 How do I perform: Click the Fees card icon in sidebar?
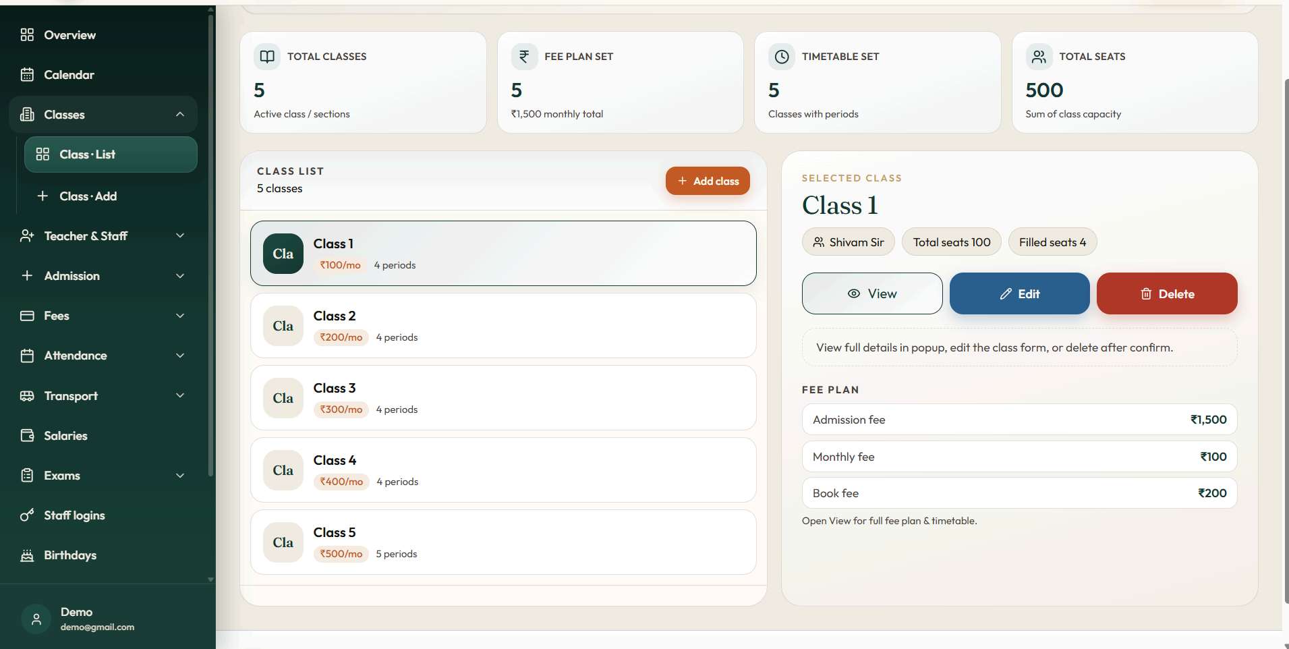27,315
